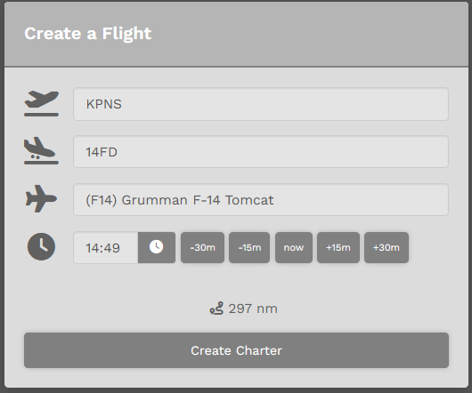Image resolution: width=472 pixels, height=393 pixels.
Task: Open the Grumman F-14 Tomcat aircraft selector
Action: click(x=261, y=200)
